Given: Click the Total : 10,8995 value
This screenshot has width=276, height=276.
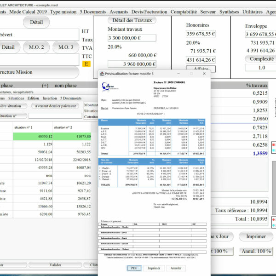Looking at the screenshot, I should click(251, 219).
